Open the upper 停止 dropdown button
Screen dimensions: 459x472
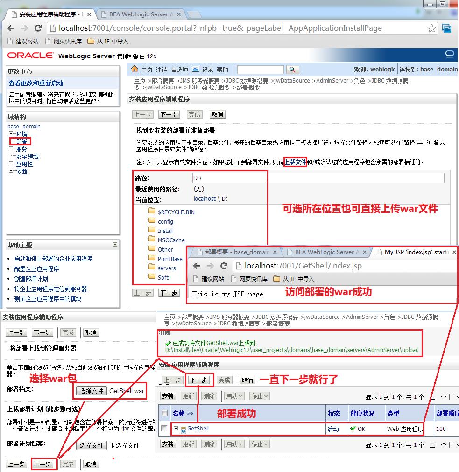point(260,396)
